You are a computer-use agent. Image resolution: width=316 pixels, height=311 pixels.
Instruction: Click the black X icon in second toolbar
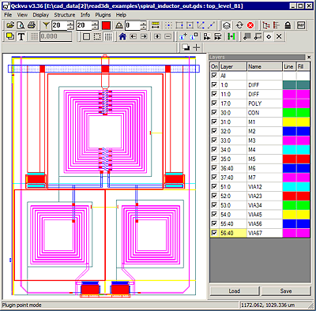point(279,36)
